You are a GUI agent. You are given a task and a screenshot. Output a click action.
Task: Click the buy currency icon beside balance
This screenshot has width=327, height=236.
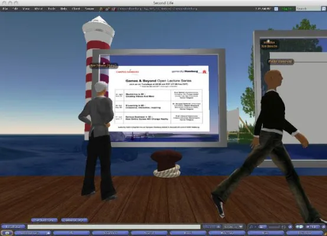[276, 9]
